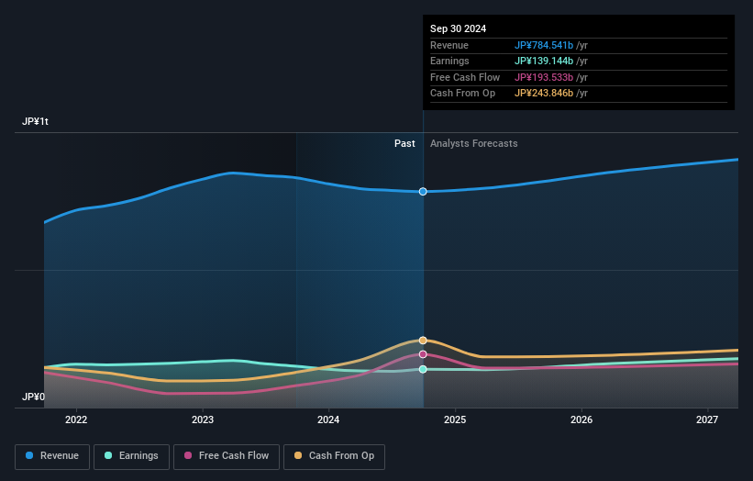753x481 pixels.
Task: Click the JP¥1t y-axis label
Action: pyautogui.click(x=35, y=121)
